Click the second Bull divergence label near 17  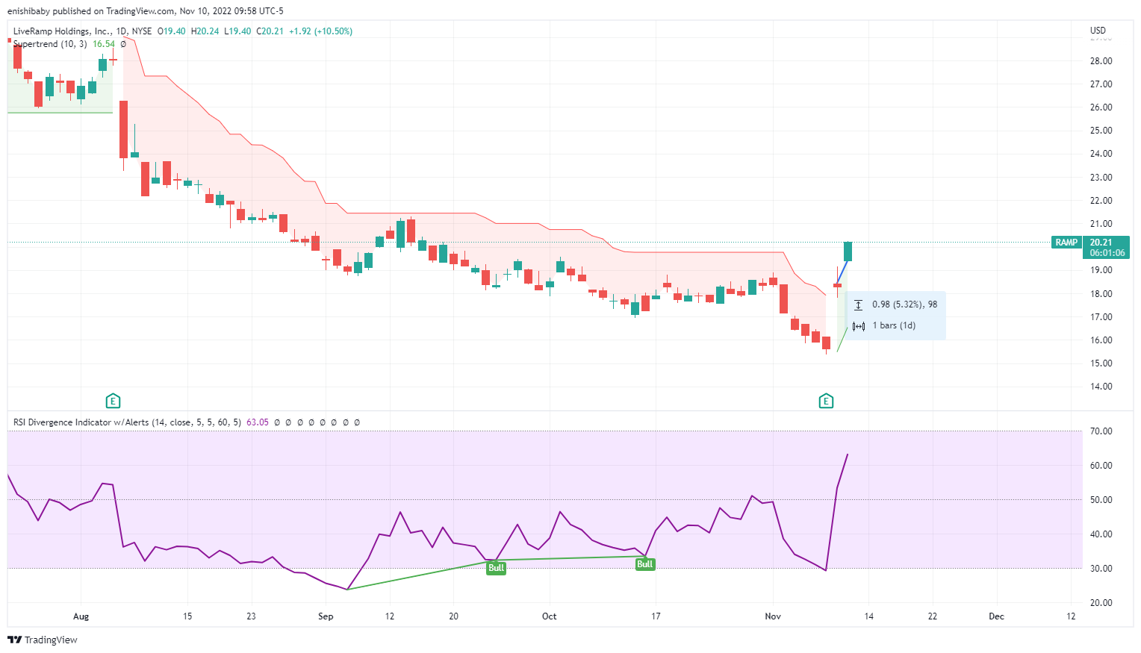point(645,564)
